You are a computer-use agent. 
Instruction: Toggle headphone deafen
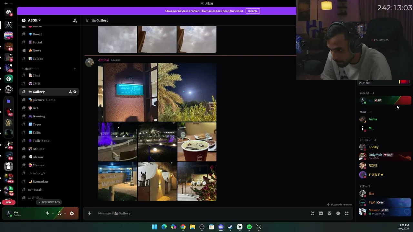pyautogui.click(x=59, y=213)
